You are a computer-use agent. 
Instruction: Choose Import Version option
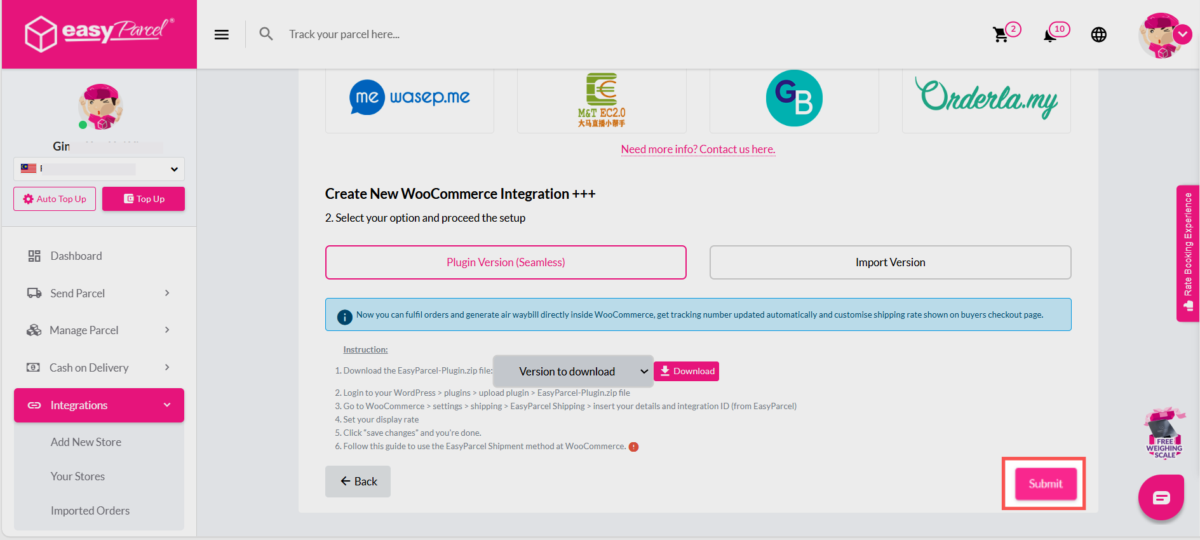coord(890,262)
